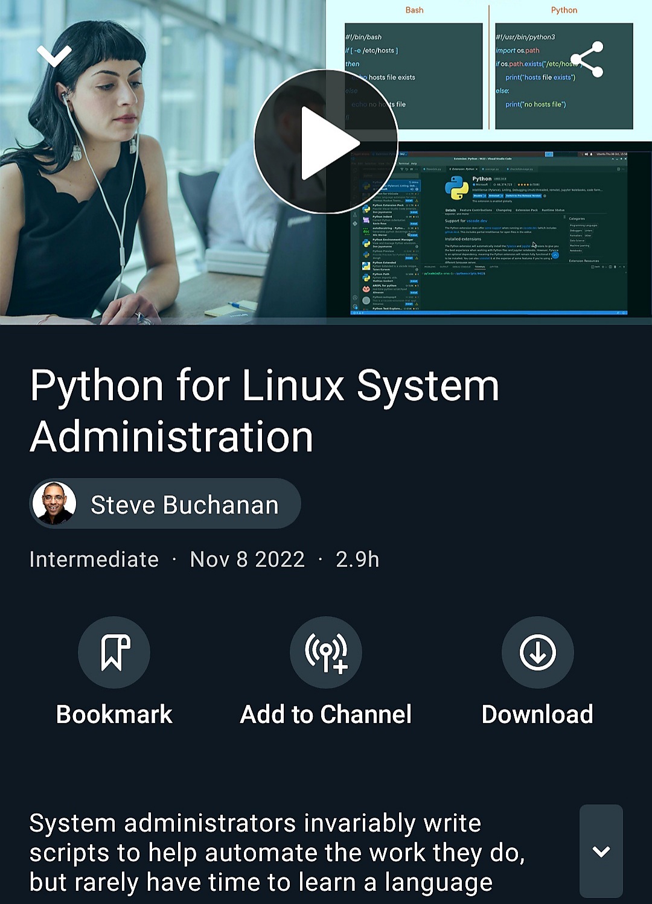The width and height of the screenshot is (652, 904).
Task: Select the bookmark ribbon icon
Action: coord(114,652)
